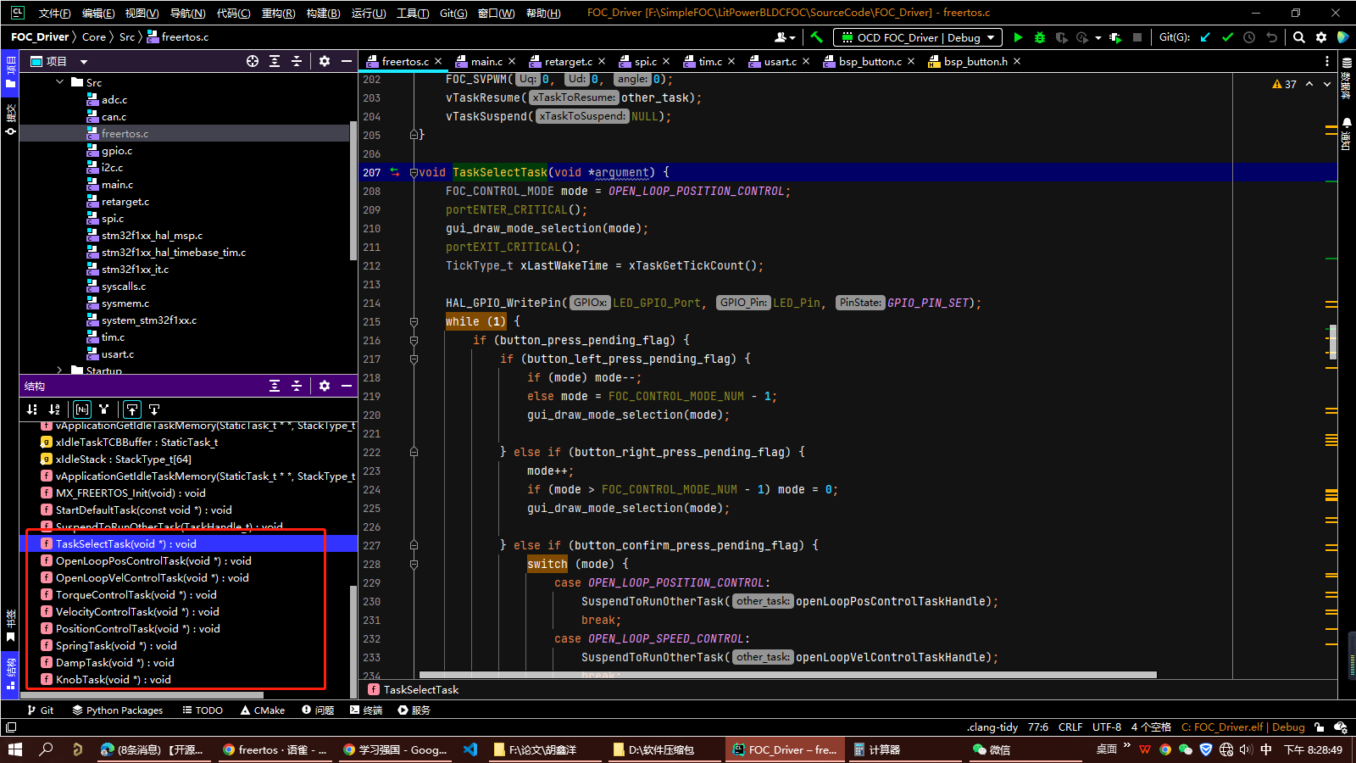Image resolution: width=1356 pixels, height=763 pixels.
Task: Open the 重构(R) menu
Action: 278,13
